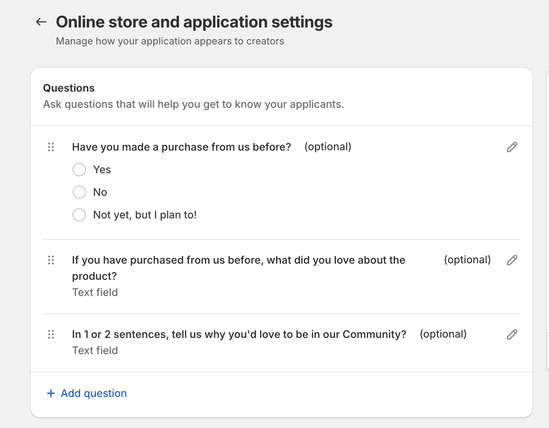
Task: Edit the purchase question via pencil icon
Action: point(512,147)
